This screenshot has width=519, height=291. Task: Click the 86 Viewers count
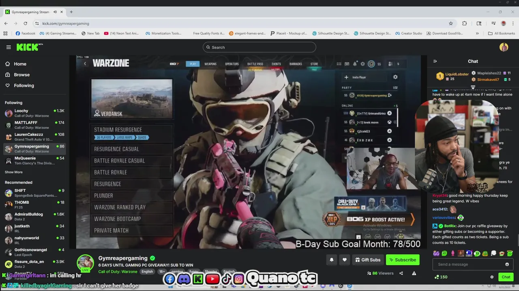tap(380, 273)
